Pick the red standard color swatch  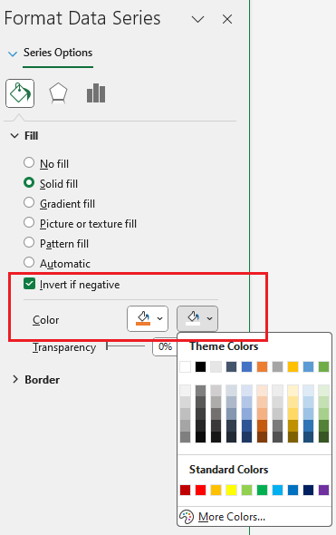201,490
